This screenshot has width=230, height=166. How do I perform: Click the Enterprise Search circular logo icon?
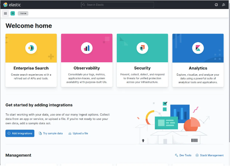coord(31,48)
